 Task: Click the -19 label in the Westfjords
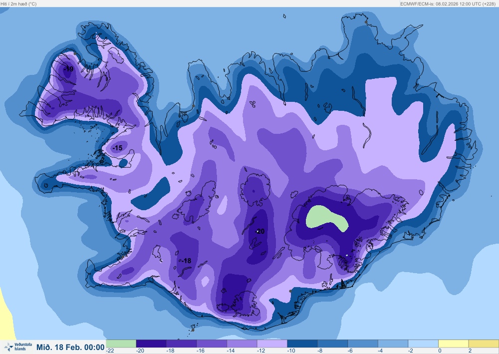(68, 69)
